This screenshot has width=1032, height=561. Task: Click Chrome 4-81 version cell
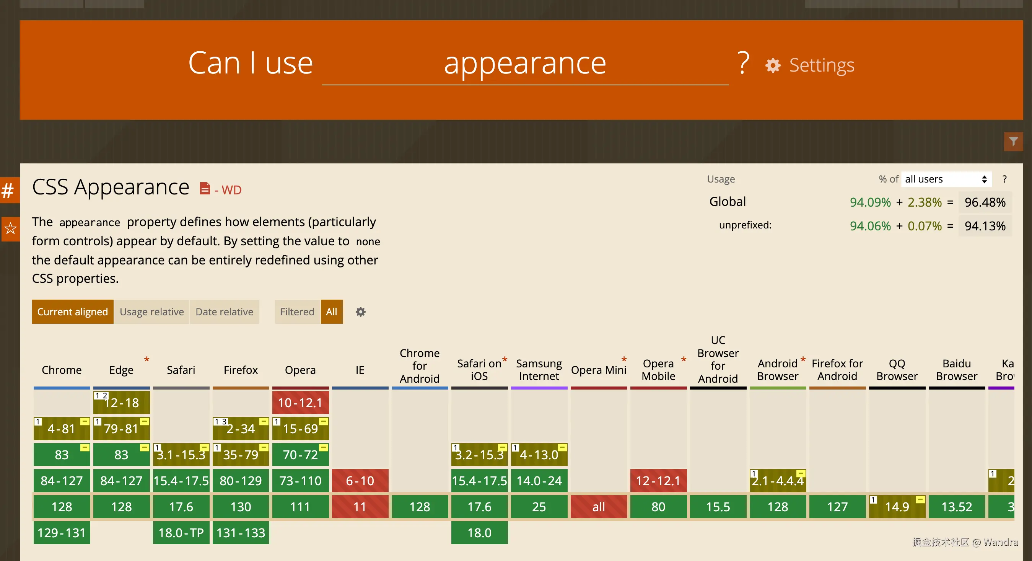point(62,428)
